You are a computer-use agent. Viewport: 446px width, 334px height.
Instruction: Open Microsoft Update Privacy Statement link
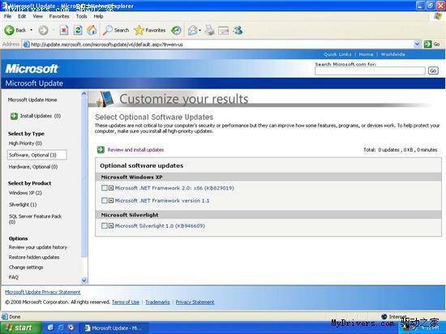43,292
